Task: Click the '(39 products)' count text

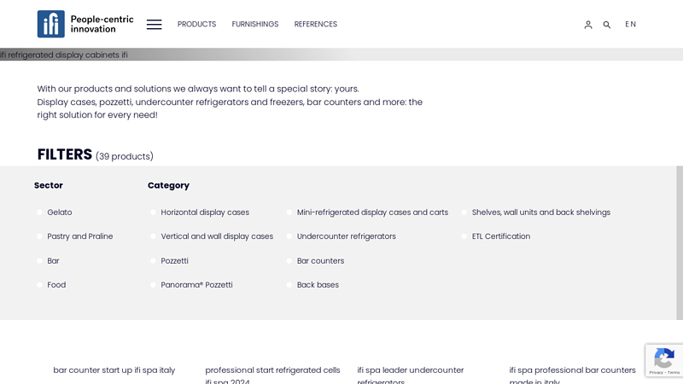Action: [125, 156]
